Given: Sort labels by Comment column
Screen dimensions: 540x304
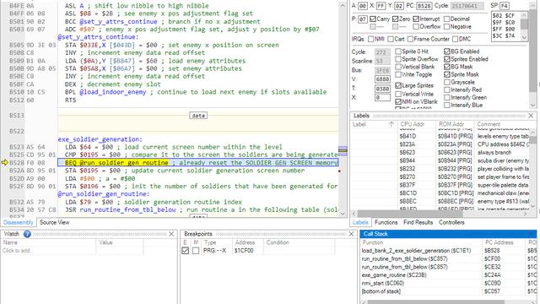Looking at the screenshot, I should (503, 124).
